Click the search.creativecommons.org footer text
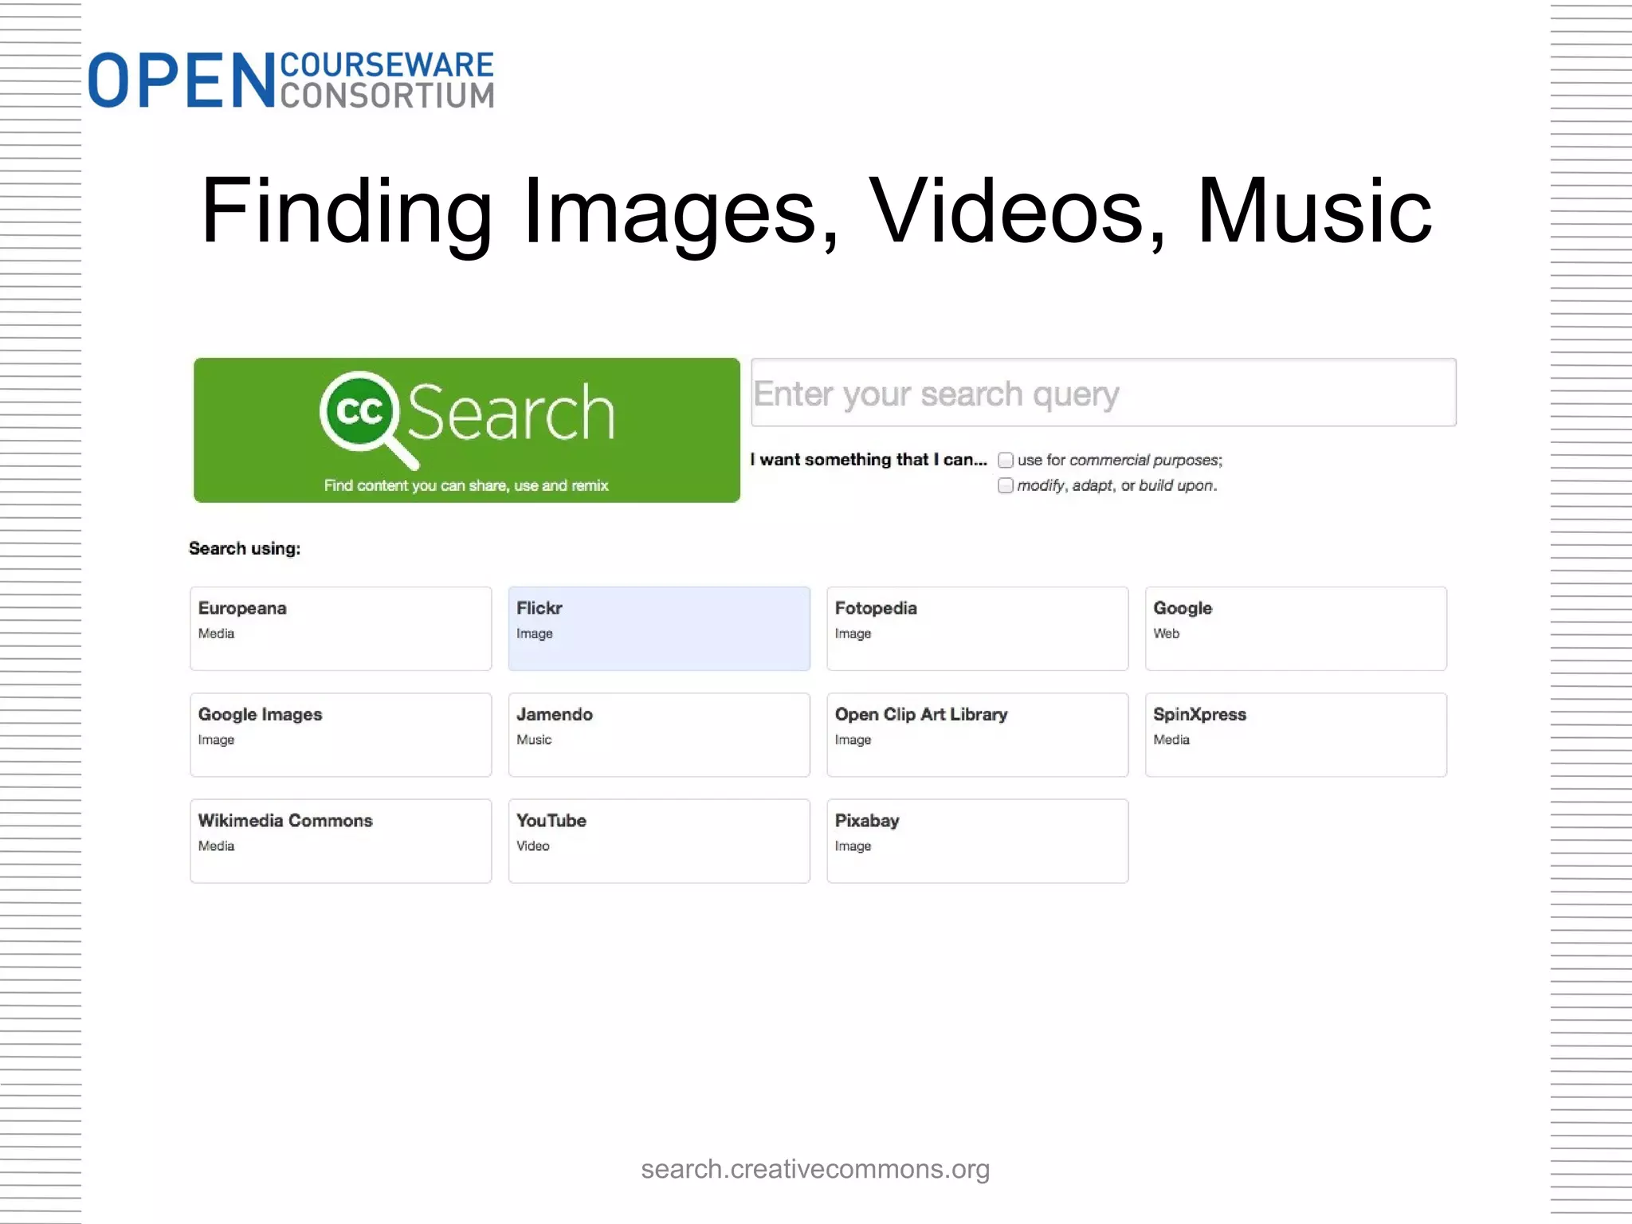This screenshot has width=1632, height=1224. pos(815,1169)
